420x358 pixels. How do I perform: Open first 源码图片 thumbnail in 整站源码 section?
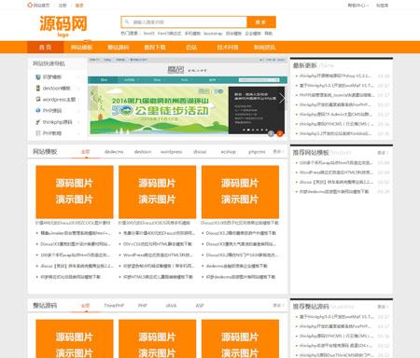coord(75,338)
